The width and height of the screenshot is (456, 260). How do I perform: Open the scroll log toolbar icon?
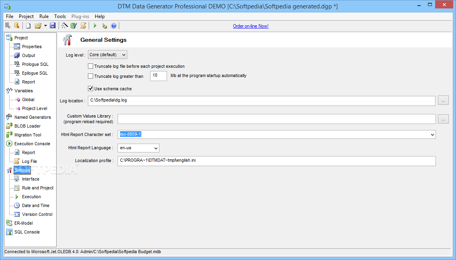tap(83, 26)
